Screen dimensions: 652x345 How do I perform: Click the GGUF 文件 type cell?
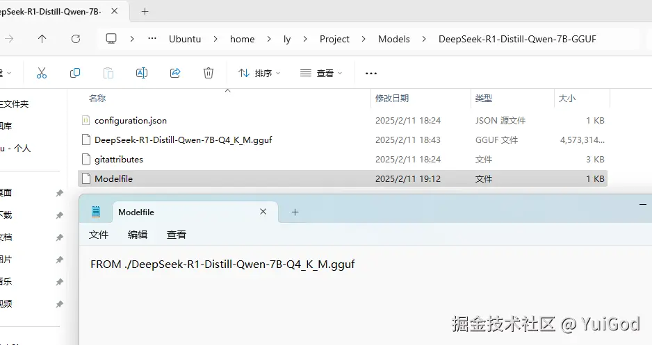coord(496,140)
